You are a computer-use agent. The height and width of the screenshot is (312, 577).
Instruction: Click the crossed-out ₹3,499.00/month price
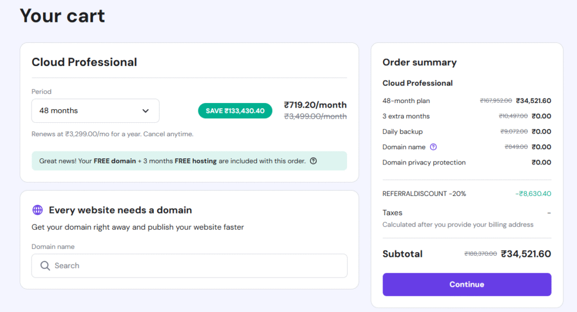315,117
